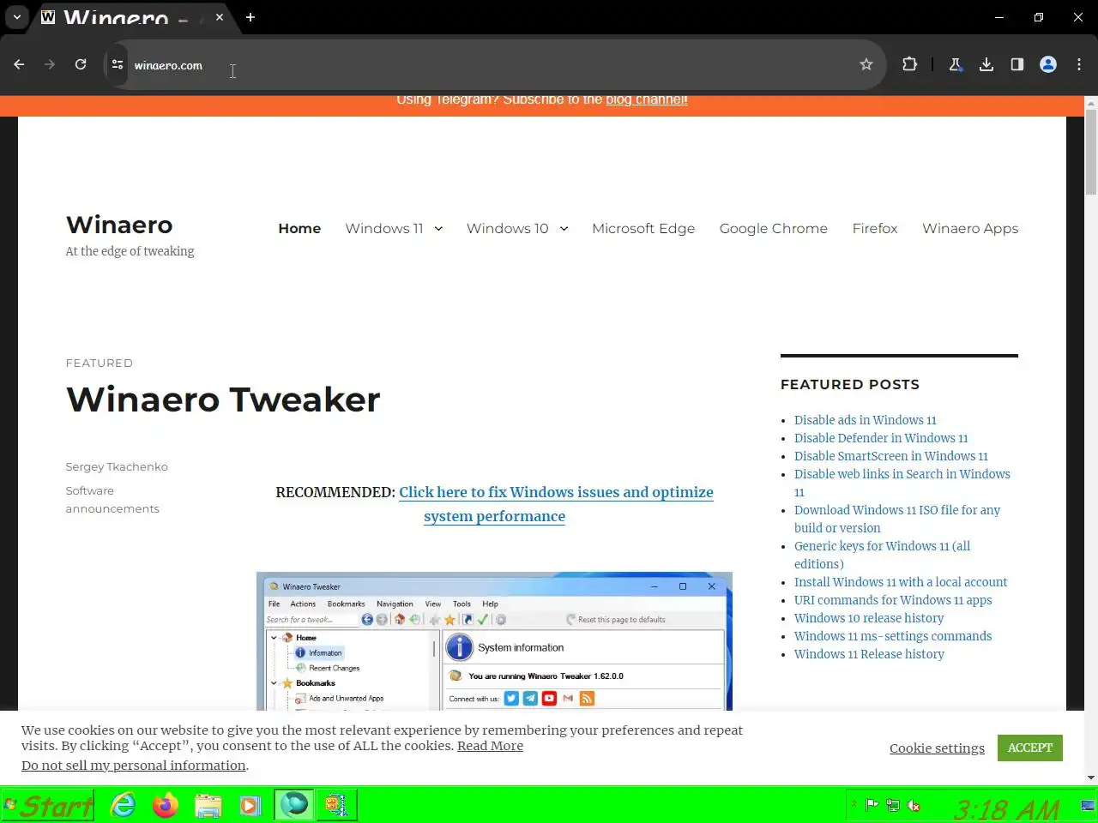
Task: View site information icon in address bar
Action: [x=118, y=64]
